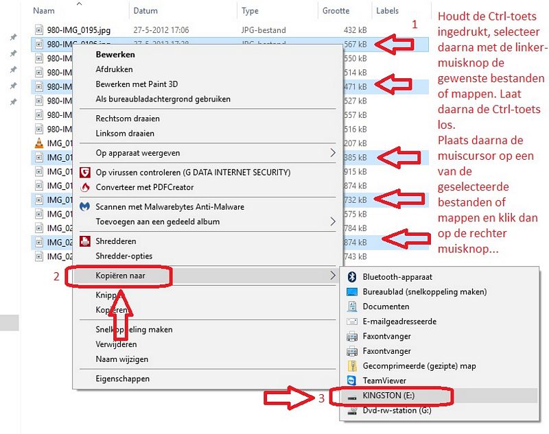Screen dimensions: 549x434
Task: Pick Bluetooth-apparaat as destination
Action: click(397, 277)
